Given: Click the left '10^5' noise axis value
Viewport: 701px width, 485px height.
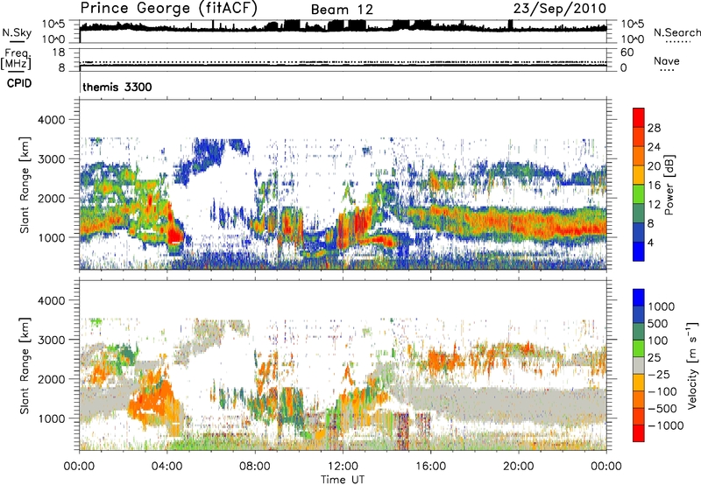Looking at the screenshot, I should [x=53, y=25].
